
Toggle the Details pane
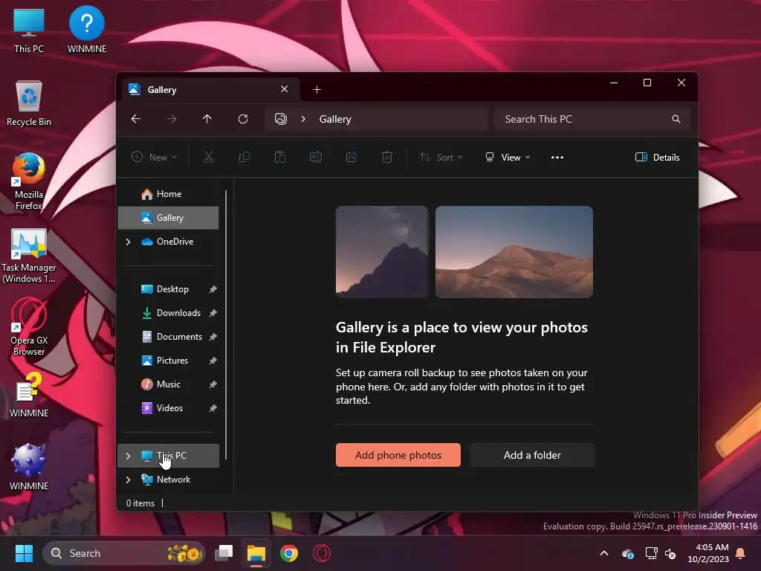pos(658,157)
